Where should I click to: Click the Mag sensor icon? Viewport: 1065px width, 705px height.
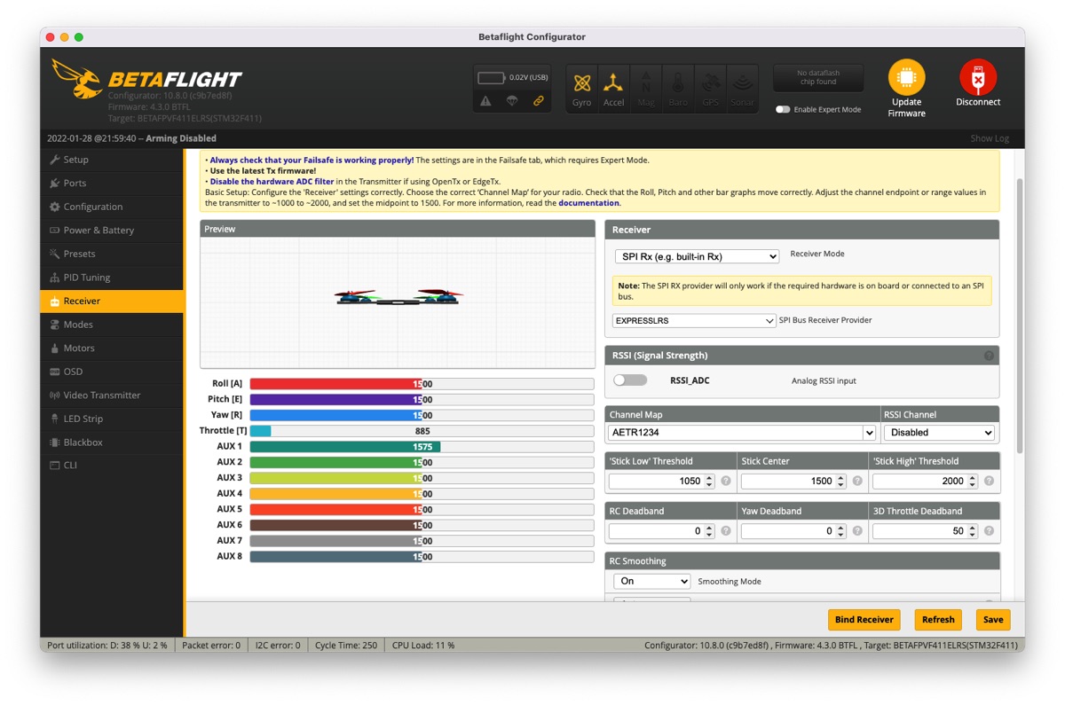click(x=646, y=84)
